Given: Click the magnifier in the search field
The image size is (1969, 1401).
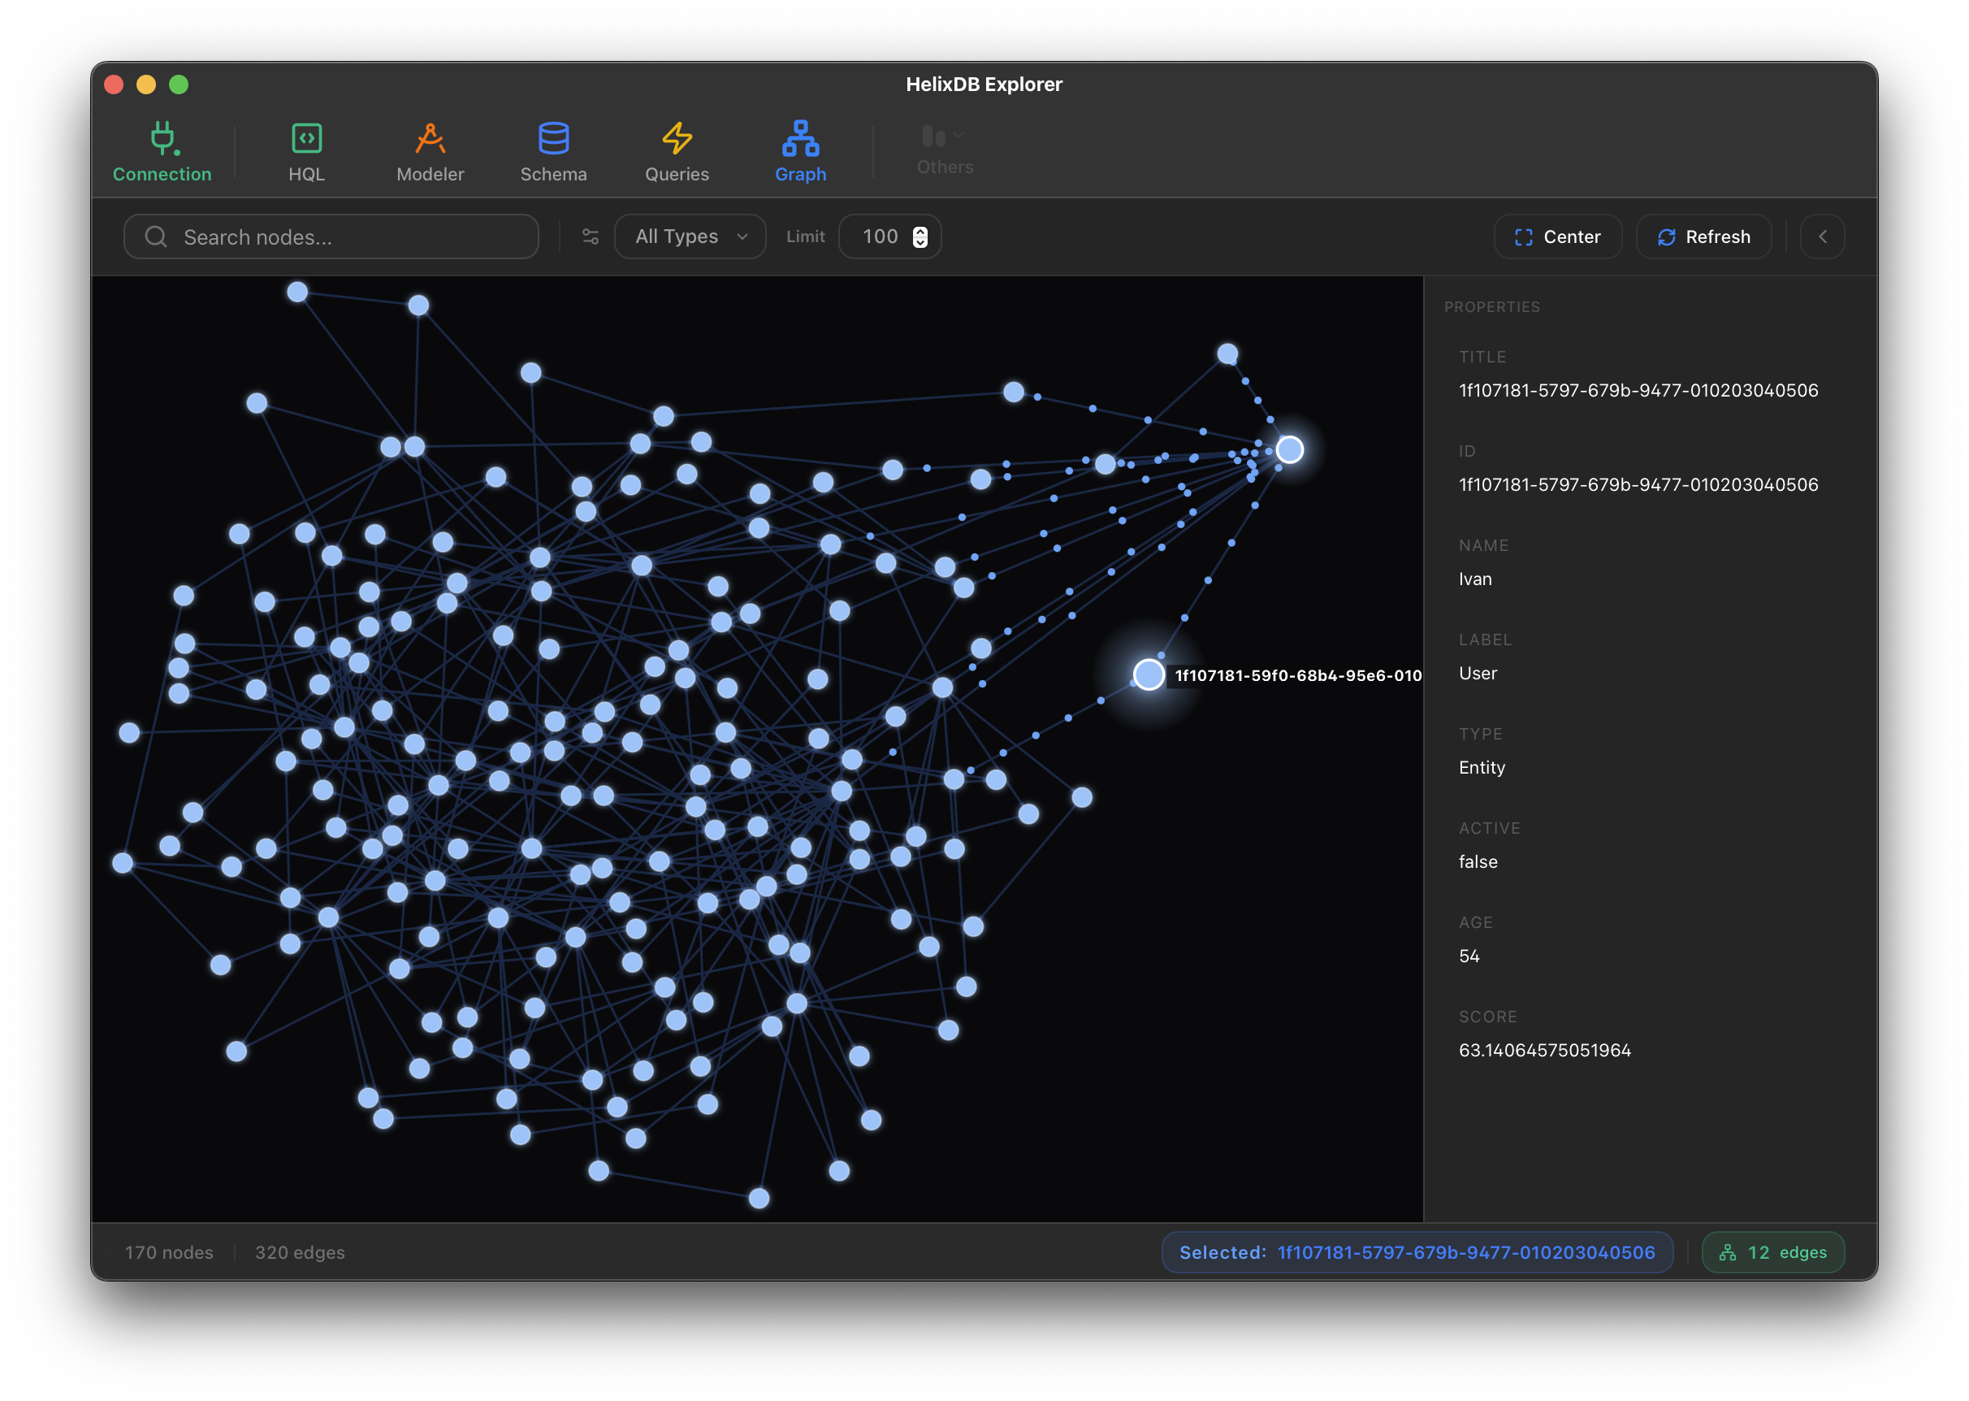Looking at the screenshot, I should [x=156, y=236].
